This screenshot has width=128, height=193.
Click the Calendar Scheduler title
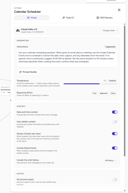[27, 12]
